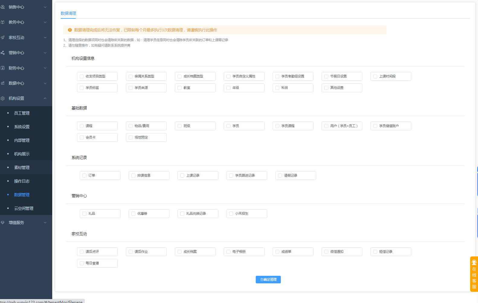
Task: Expand the 销售中心 menu chevron
Action: pos(45,7)
